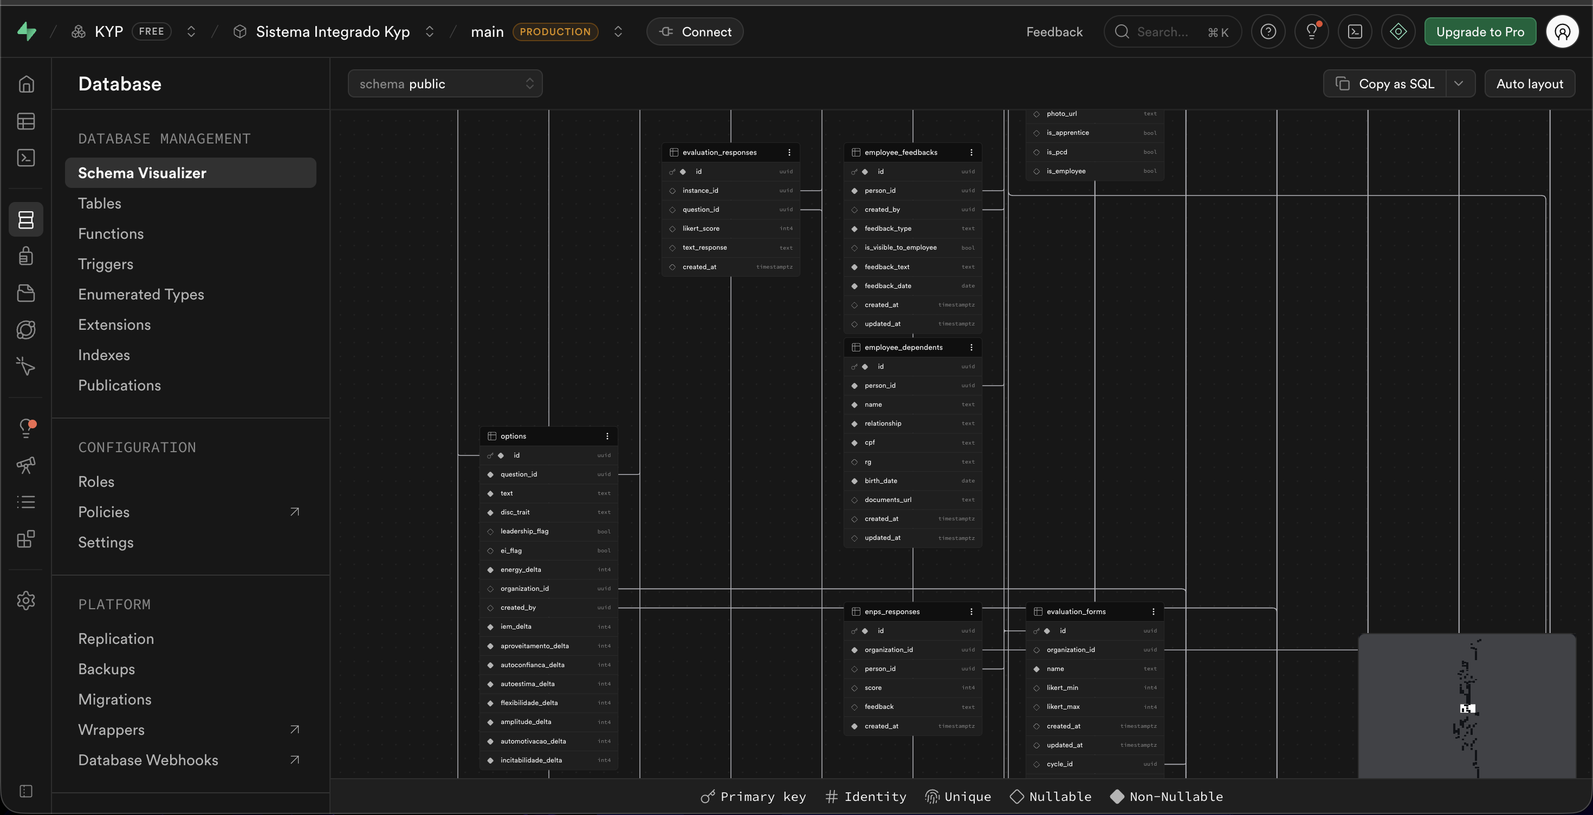This screenshot has height=815, width=1593.
Task: Open the Wrappers link
Action: point(191,729)
